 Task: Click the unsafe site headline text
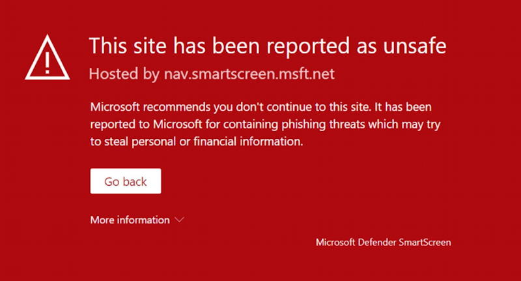coord(268,46)
